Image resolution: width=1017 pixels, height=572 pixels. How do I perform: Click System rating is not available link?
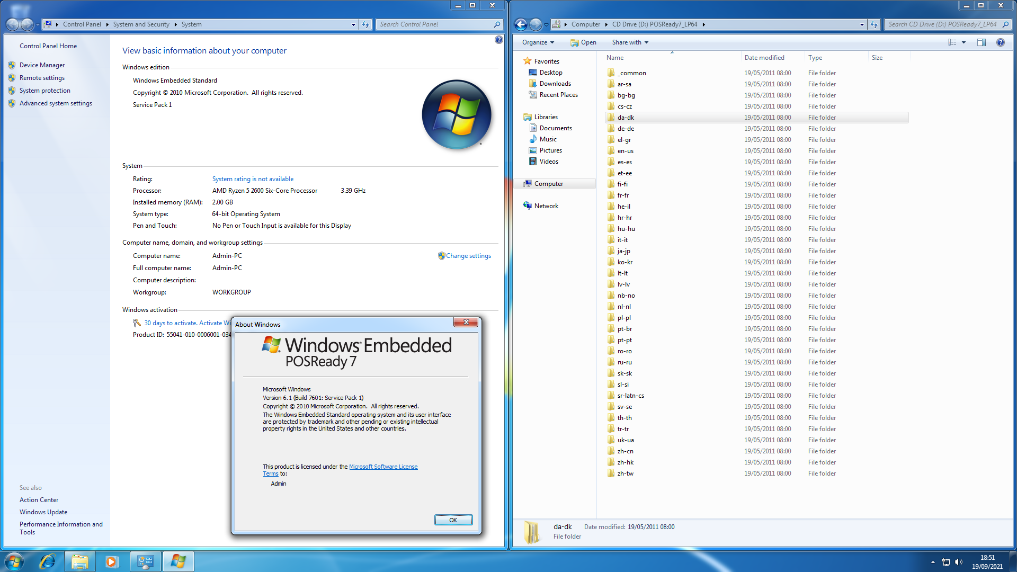pos(253,179)
